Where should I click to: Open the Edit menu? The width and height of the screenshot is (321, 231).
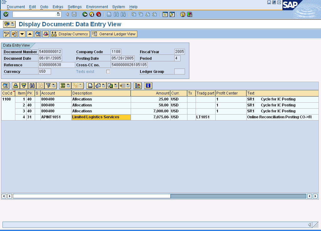(x=32, y=7)
